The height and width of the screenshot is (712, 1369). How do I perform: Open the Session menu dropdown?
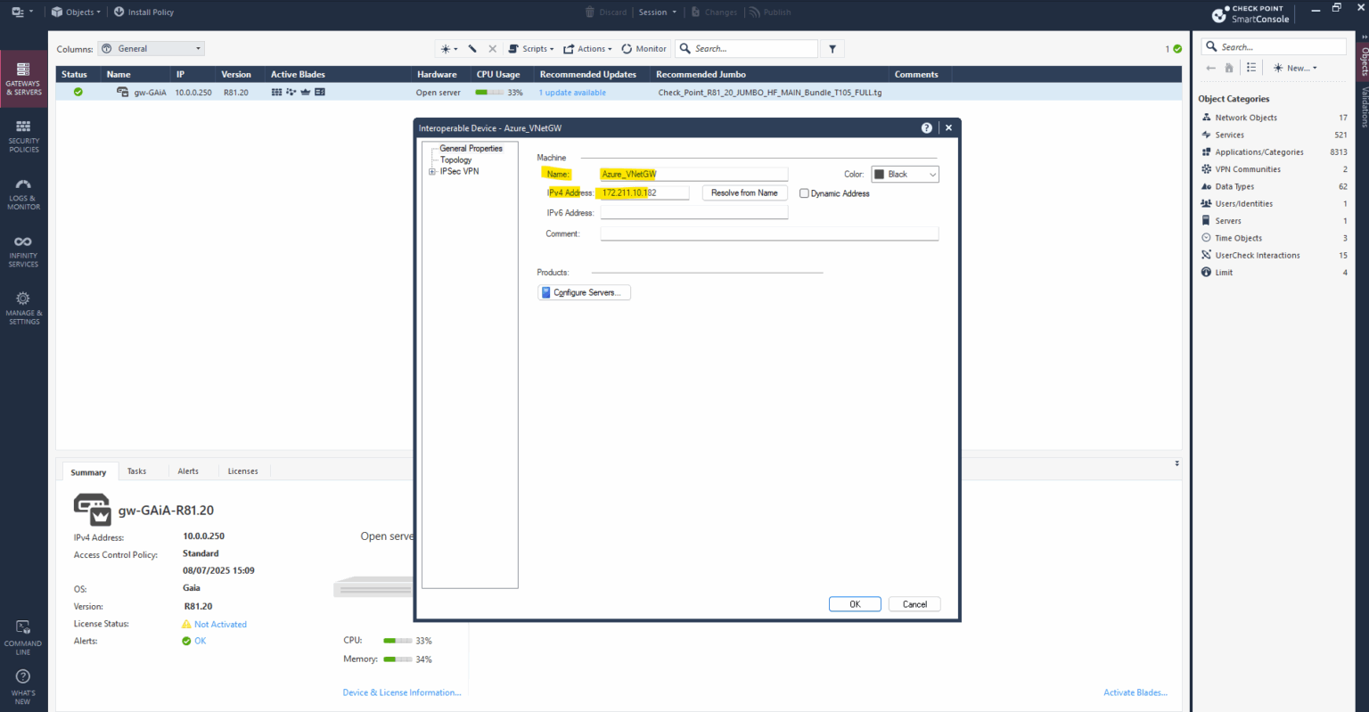[x=657, y=12]
